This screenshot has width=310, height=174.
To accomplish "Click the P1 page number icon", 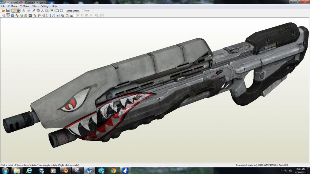I will click(58, 15).
